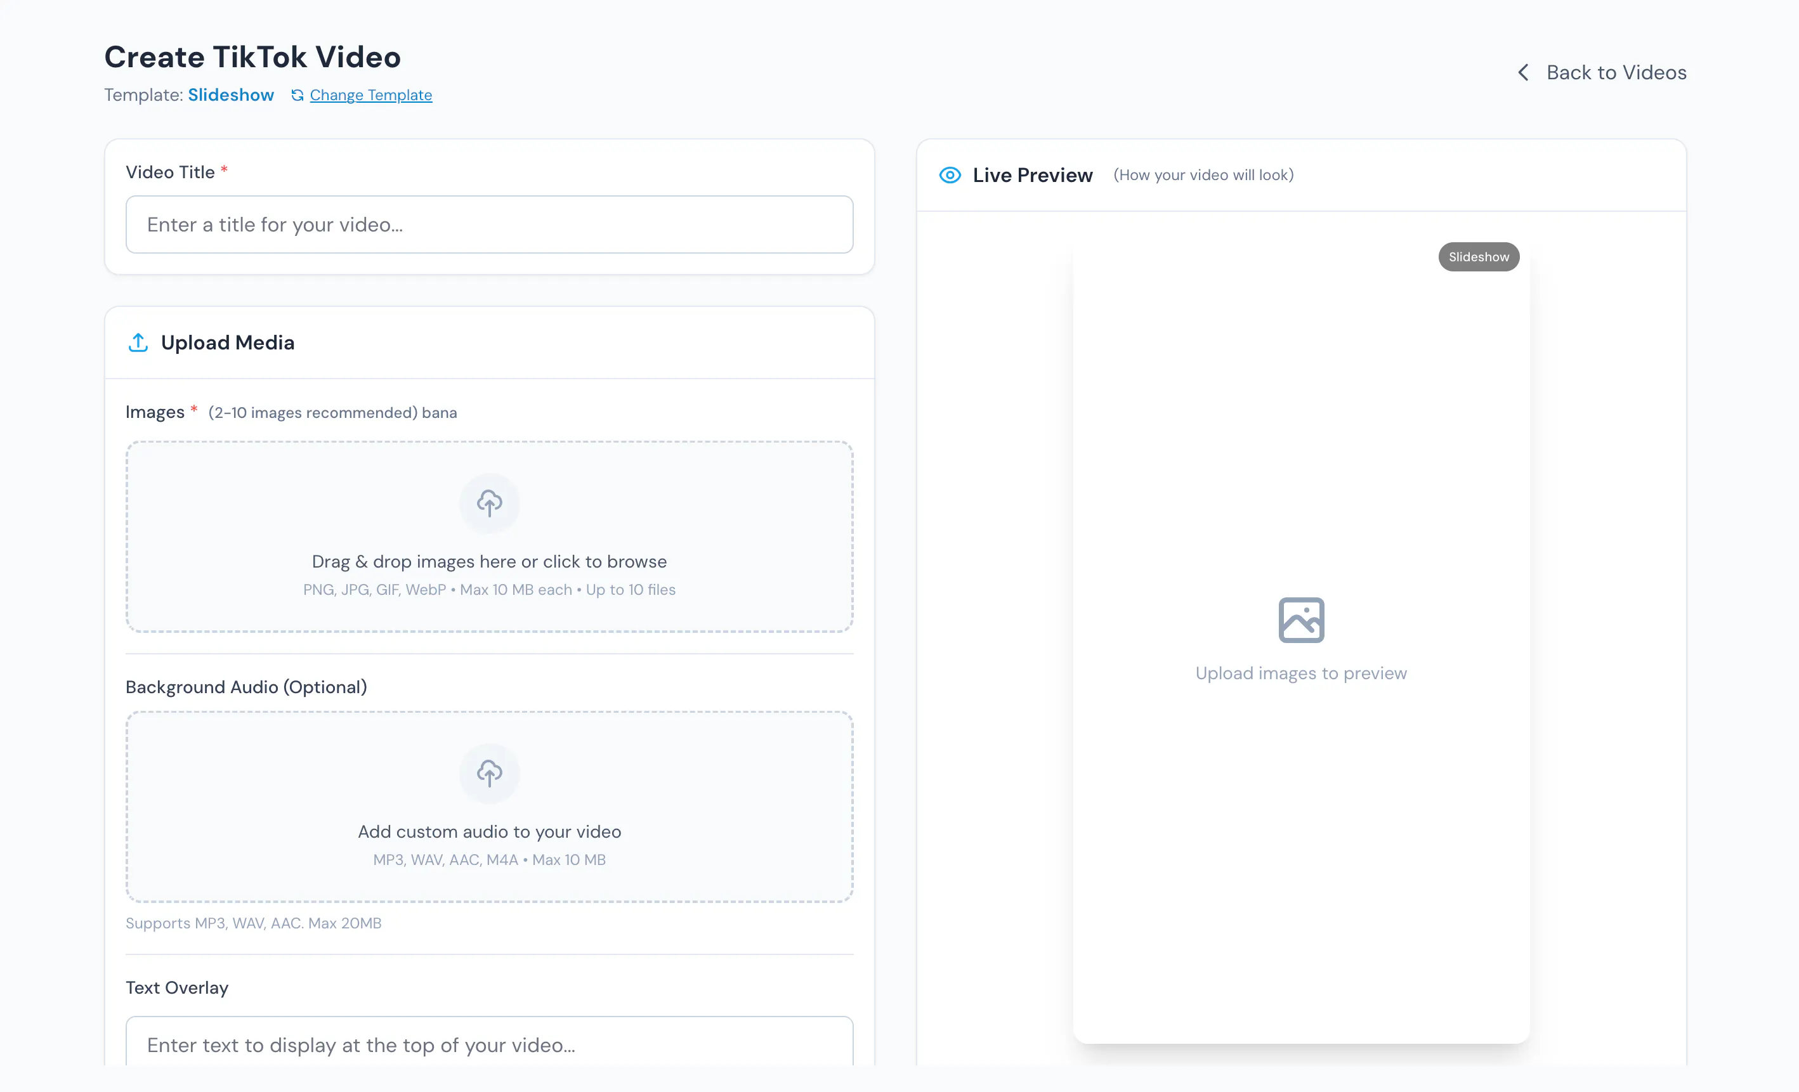Click the 'Background Audio (Optional)' label

tap(246, 687)
